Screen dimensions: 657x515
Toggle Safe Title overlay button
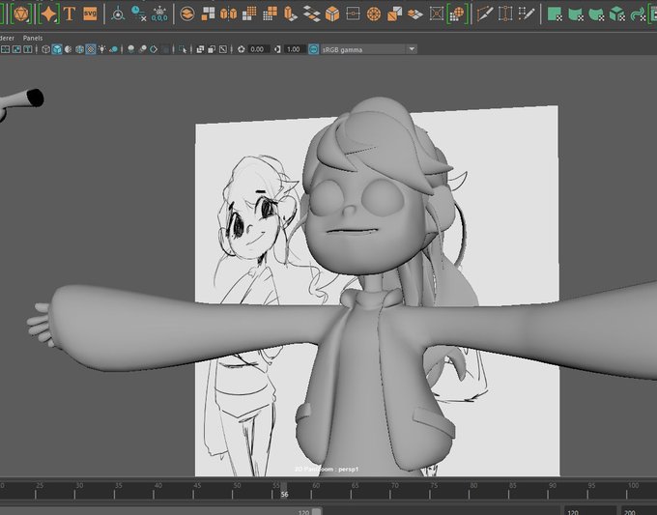[x=28, y=49]
